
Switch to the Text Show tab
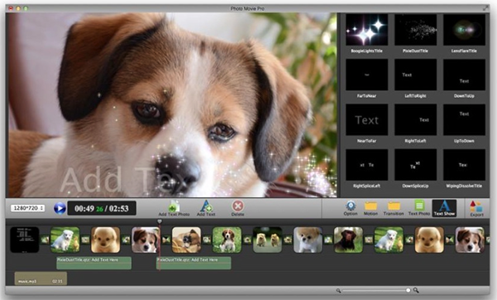click(x=444, y=208)
